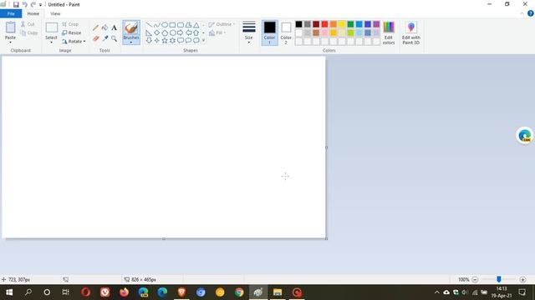535x300 pixels.
Task: Make Color 1 the active color
Action: 269,33
